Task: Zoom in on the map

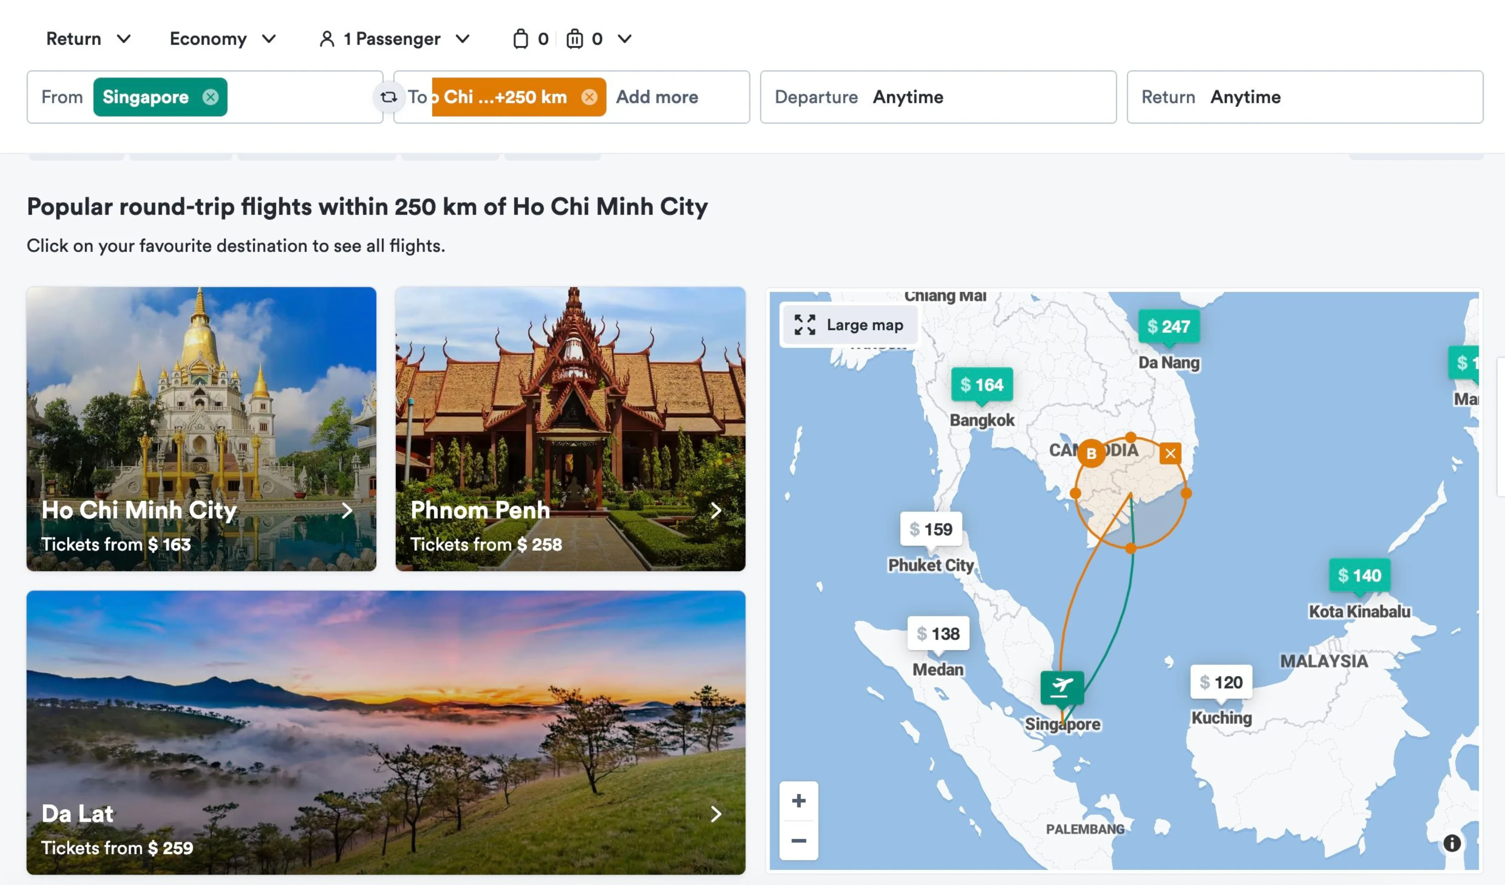Action: (798, 801)
